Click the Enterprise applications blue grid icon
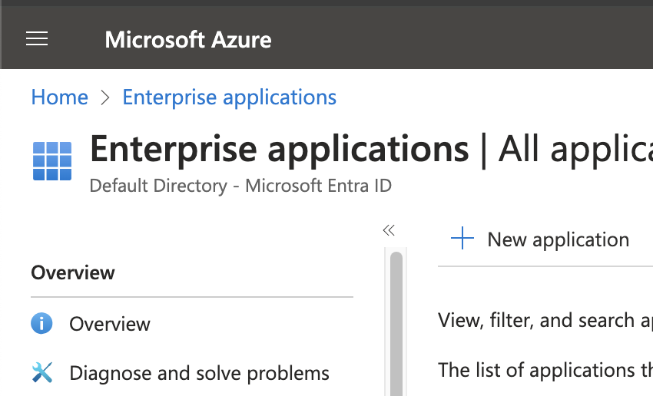 [52, 160]
